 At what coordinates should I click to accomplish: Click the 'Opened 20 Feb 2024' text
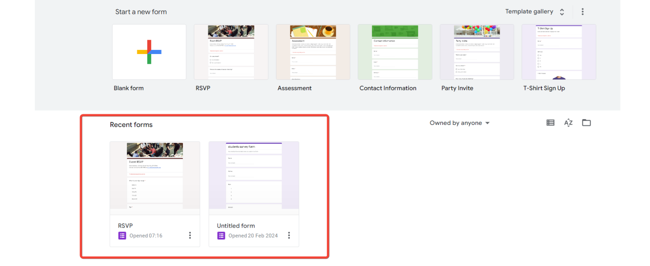pos(253,236)
